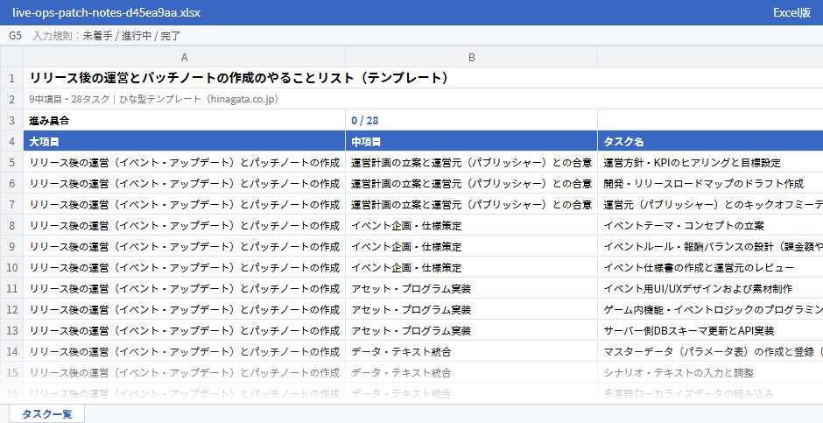
Task: Click イベント仕様書の作成と運営元のレビュー cell
Action: (x=710, y=267)
